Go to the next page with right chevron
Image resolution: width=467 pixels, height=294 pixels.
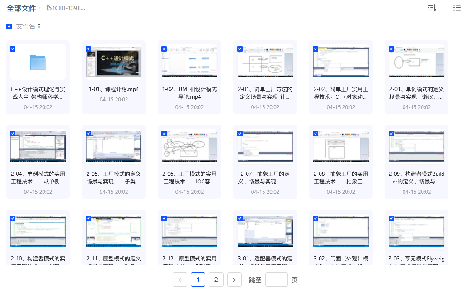coord(234,280)
